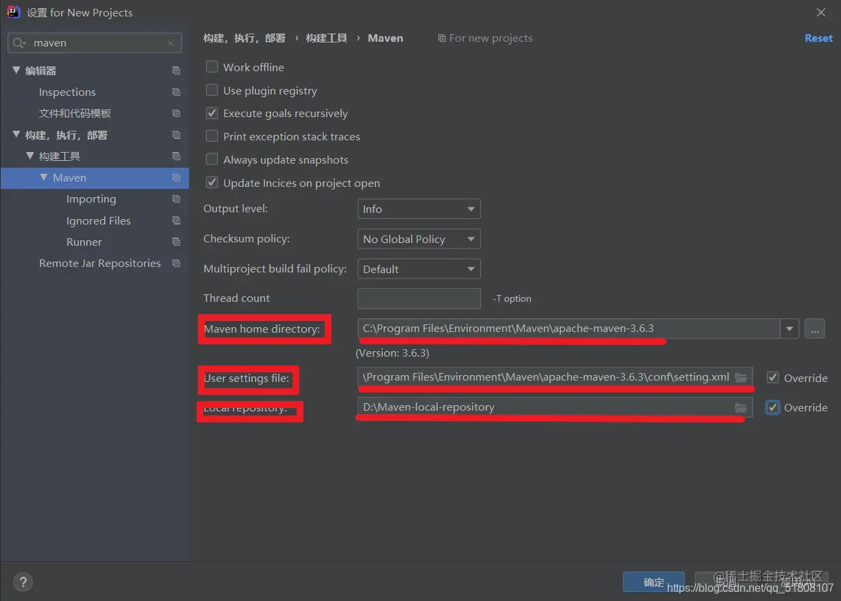Screen dimensions: 841x601
Task: Click the ... button for Maven home
Action: point(814,329)
